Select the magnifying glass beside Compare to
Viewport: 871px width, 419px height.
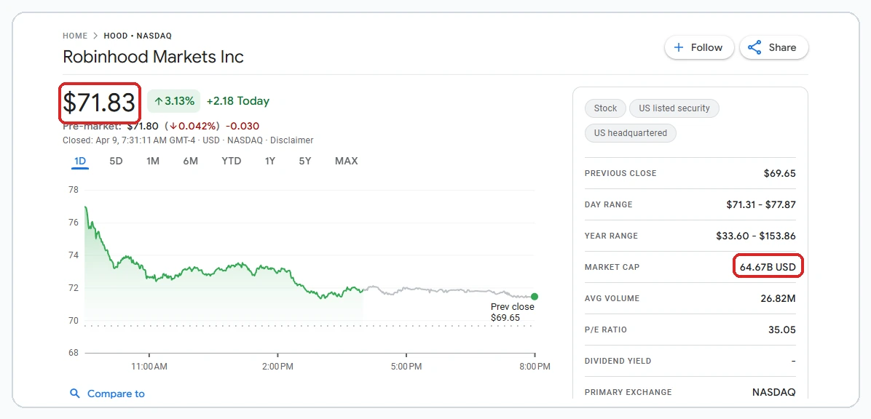click(x=75, y=393)
